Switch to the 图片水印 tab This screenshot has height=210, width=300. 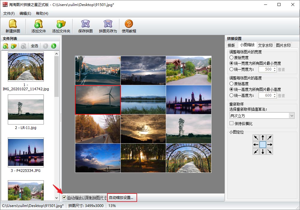point(283,45)
